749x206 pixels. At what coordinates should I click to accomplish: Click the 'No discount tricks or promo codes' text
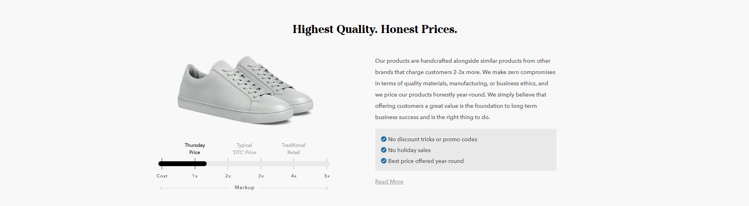(432, 139)
